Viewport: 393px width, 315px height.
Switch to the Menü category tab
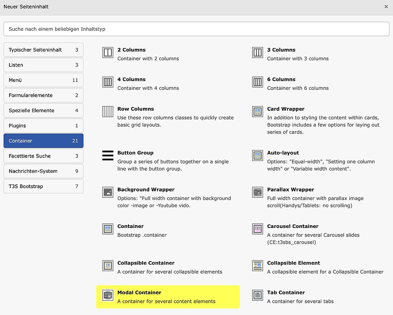(43, 80)
